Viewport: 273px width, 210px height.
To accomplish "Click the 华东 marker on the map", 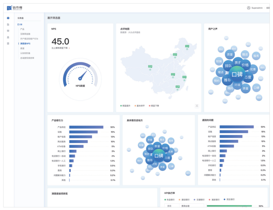I will pos(185,77).
